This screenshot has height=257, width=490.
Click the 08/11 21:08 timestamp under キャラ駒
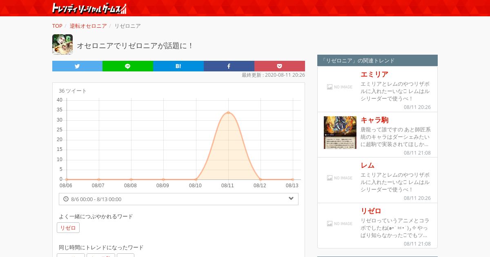417,153
